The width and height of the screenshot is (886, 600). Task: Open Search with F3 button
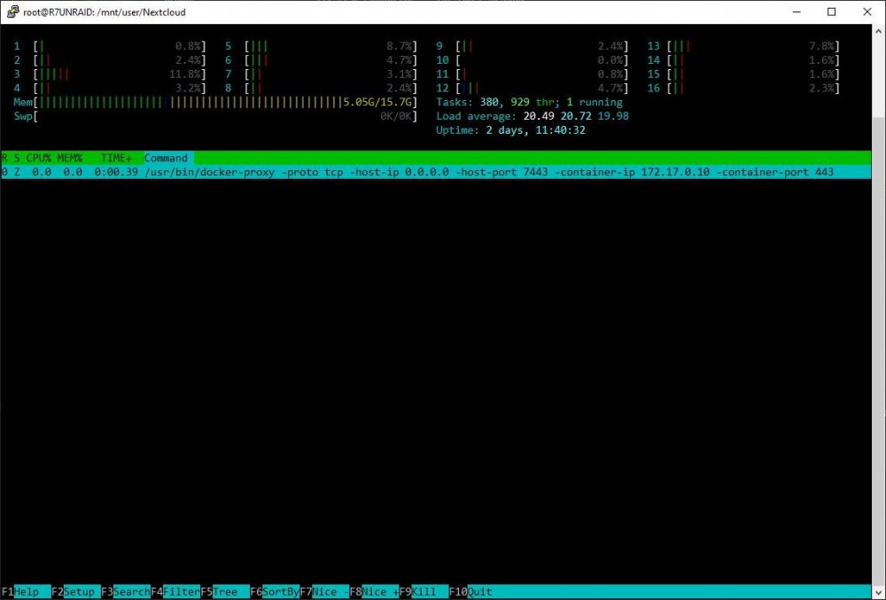click(126, 591)
